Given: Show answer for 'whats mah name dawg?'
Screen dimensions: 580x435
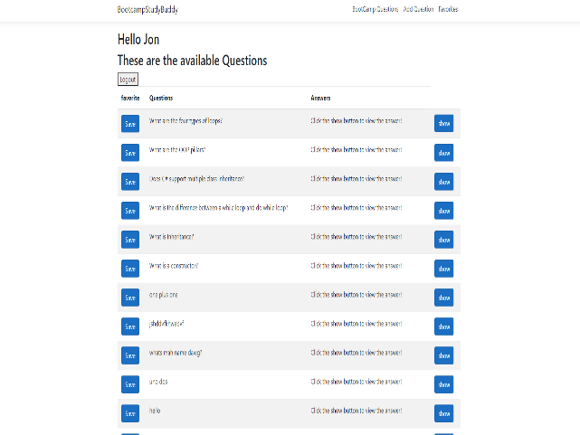Looking at the screenshot, I should click(444, 355).
